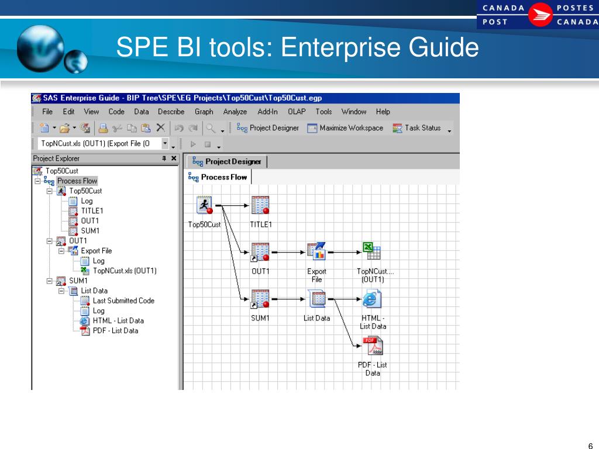The width and height of the screenshot is (599, 449).
Task: Collapse the Process Flow tree node
Action: [x=37, y=181]
